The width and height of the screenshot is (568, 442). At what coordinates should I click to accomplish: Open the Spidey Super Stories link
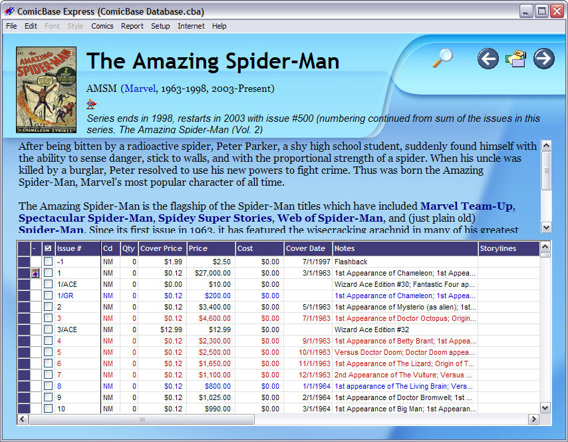[227, 218]
